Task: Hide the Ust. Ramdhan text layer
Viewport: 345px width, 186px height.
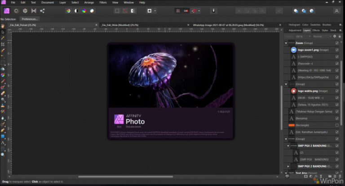Action: click(x=337, y=132)
